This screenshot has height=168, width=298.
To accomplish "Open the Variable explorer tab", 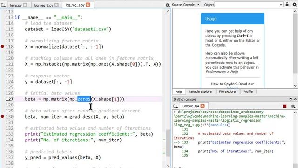I will pos(200,91).
